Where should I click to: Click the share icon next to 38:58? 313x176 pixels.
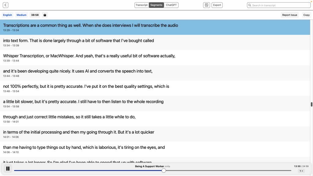[44, 15]
